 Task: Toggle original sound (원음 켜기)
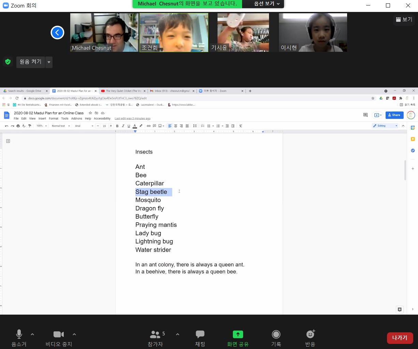(30, 62)
